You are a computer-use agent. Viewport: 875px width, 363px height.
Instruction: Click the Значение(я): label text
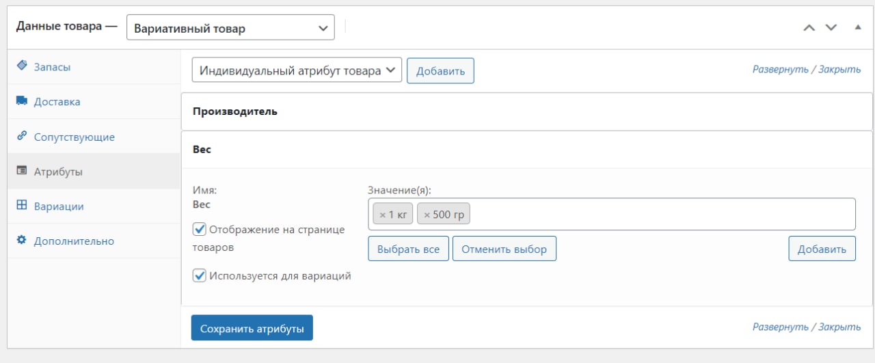point(400,191)
